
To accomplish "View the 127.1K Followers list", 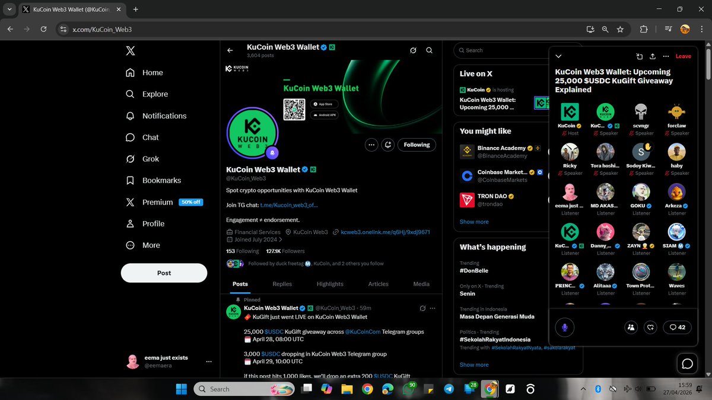I will (x=285, y=251).
